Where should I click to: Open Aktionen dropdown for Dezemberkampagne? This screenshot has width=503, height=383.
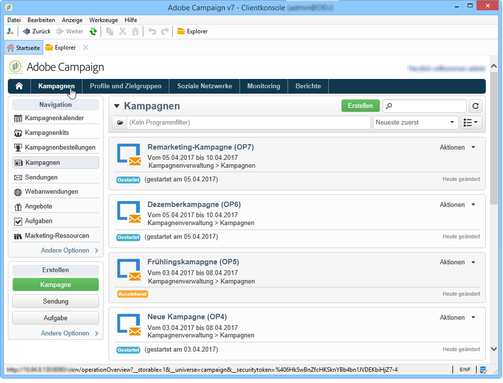click(x=457, y=205)
